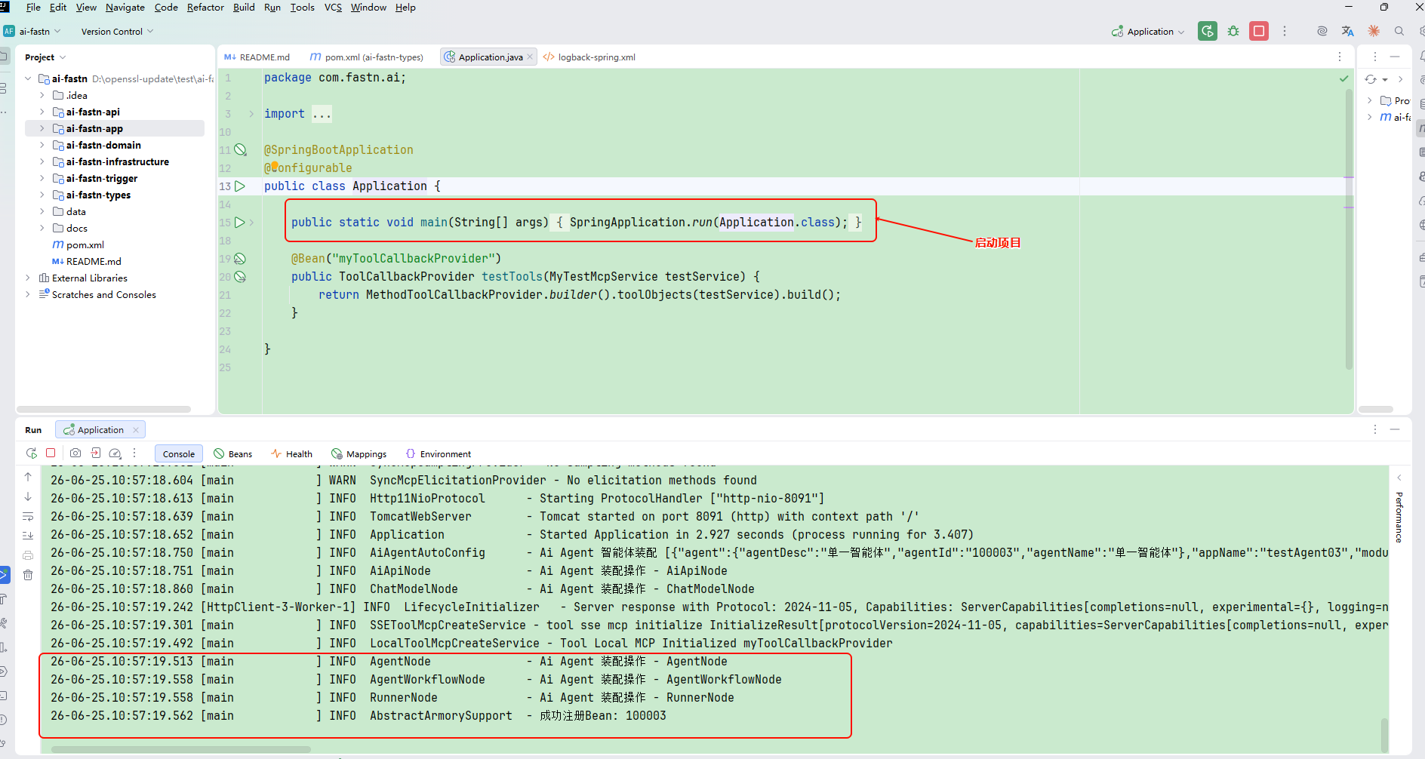This screenshot has width=1425, height=759.
Task: Click run gutter icon on main method line 15
Action: (x=240, y=222)
